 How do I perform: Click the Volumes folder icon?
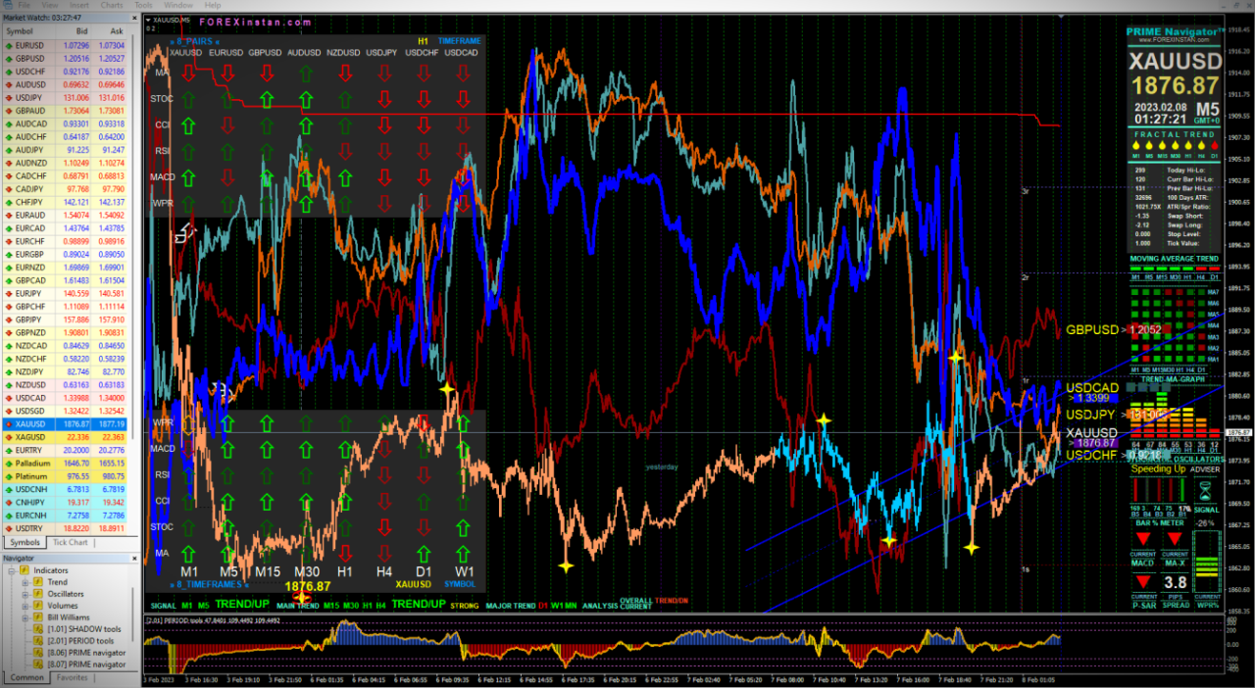[x=38, y=605]
